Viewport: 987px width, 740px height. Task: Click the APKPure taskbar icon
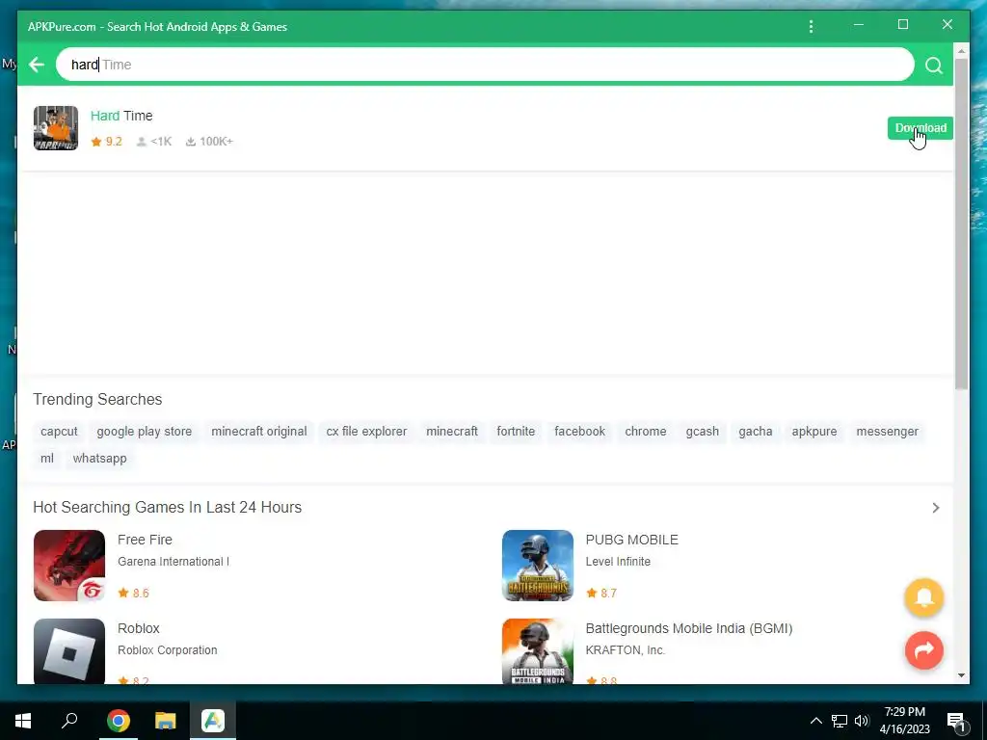[213, 721]
